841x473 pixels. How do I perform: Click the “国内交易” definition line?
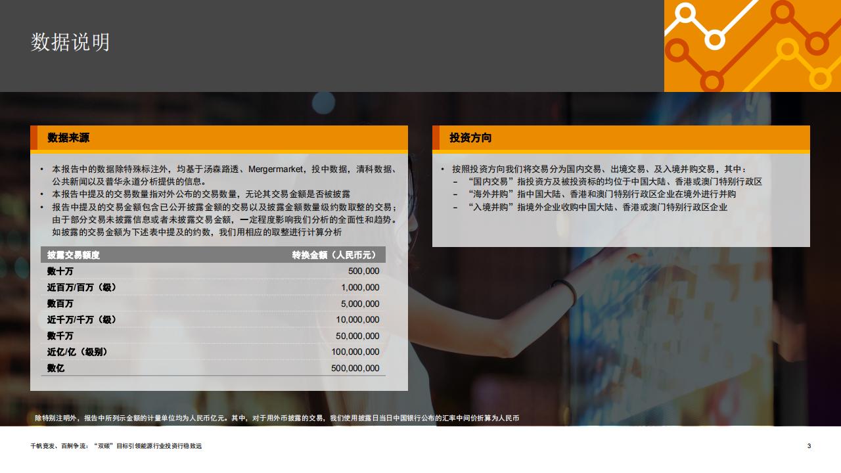[614, 181]
